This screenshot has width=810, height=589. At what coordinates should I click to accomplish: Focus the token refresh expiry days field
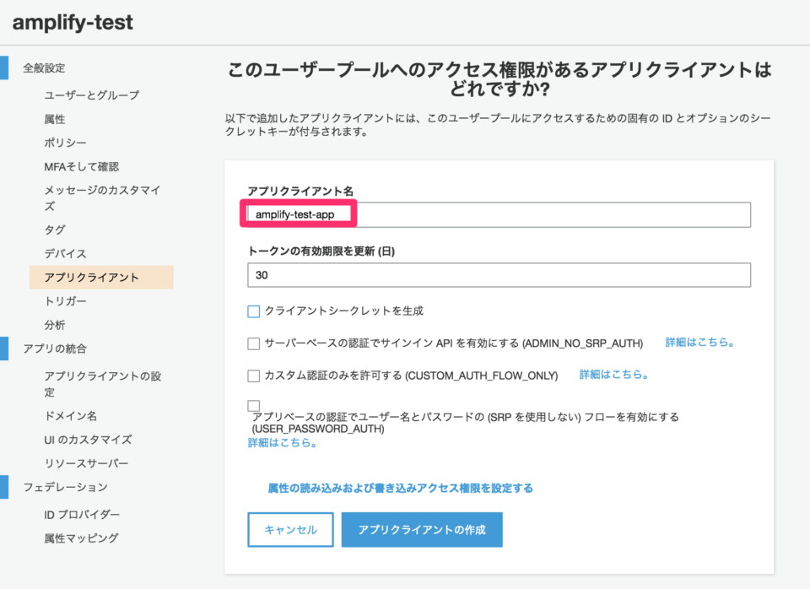click(x=499, y=275)
